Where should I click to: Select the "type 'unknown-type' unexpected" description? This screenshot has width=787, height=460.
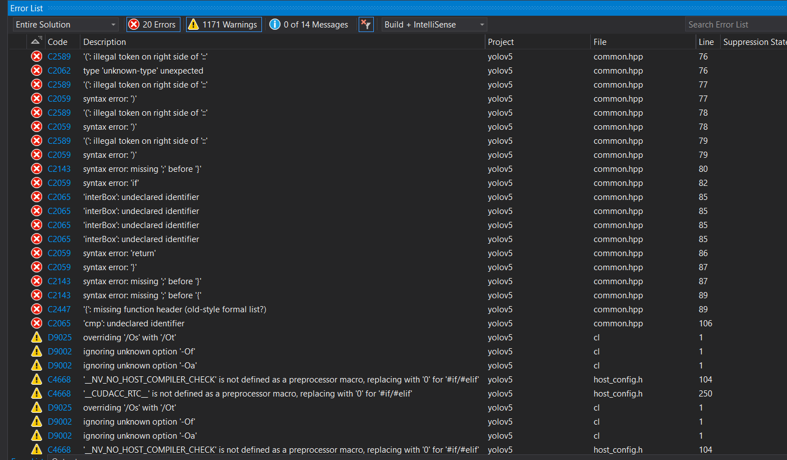(143, 71)
